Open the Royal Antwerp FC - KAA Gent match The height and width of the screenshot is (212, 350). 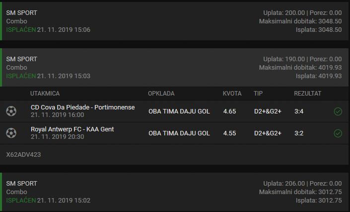[72, 129]
